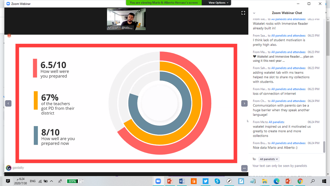Click 'All panelists and attendees' link from Ch...
This screenshot has width=330, height=186.
tap(288, 101)
